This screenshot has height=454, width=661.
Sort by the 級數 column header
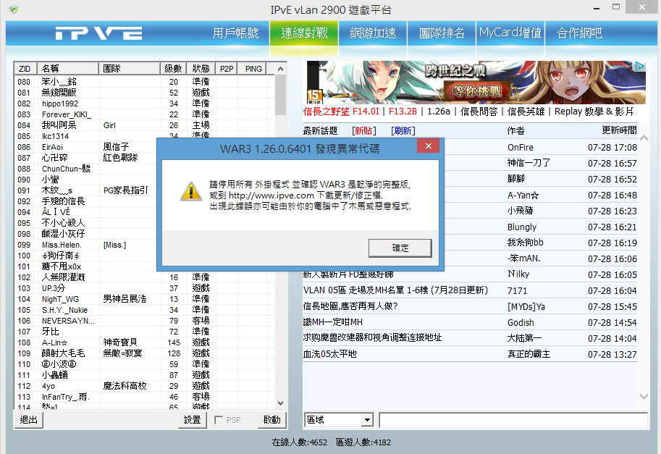173,69
